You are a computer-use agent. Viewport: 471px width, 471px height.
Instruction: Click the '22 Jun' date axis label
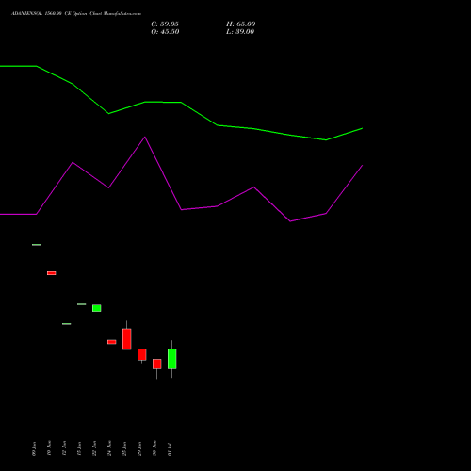pos(94,448)
